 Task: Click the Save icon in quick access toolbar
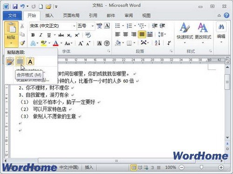15,7
